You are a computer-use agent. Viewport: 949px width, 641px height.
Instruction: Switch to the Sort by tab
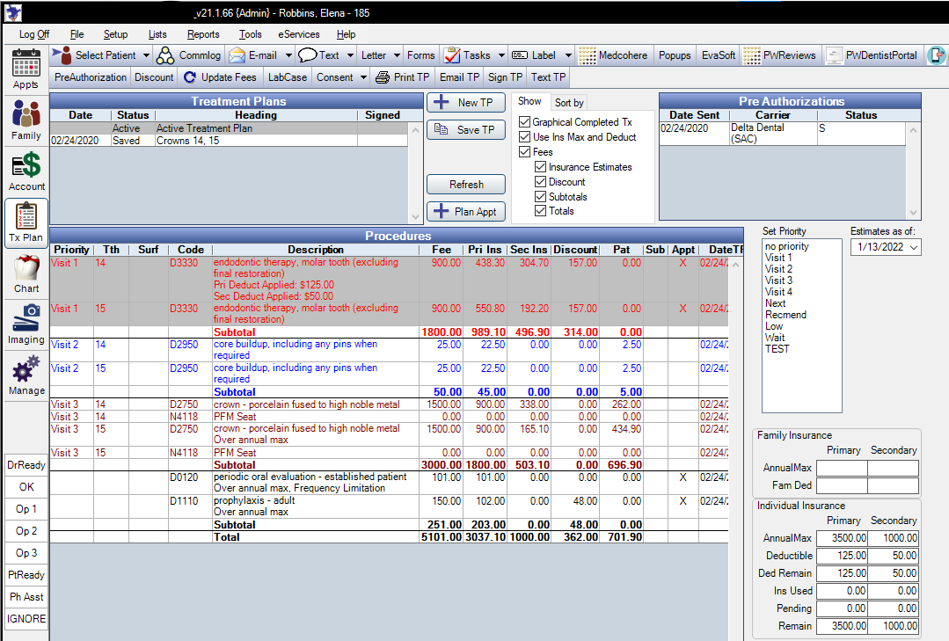click(569, 103)
